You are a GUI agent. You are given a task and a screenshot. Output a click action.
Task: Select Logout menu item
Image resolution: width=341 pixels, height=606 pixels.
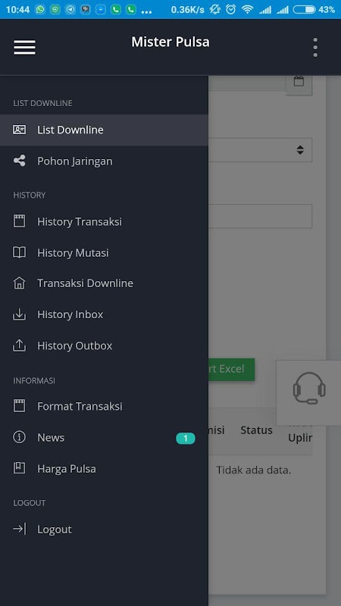(x=104, y=529)
